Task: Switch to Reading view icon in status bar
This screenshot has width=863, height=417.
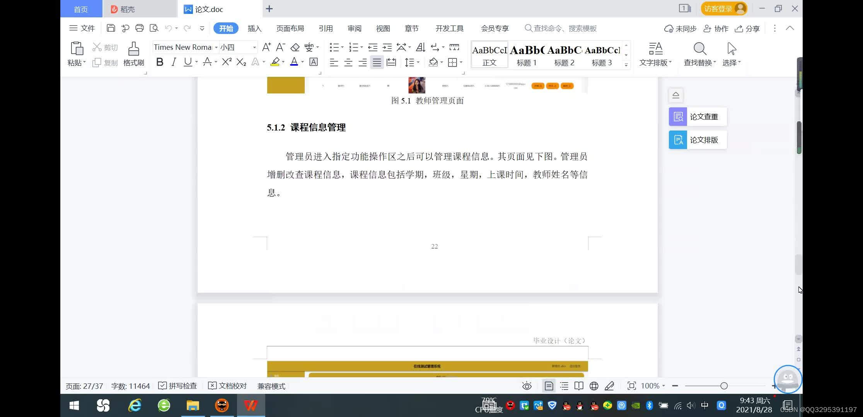Action: click(x=579, y=386)
